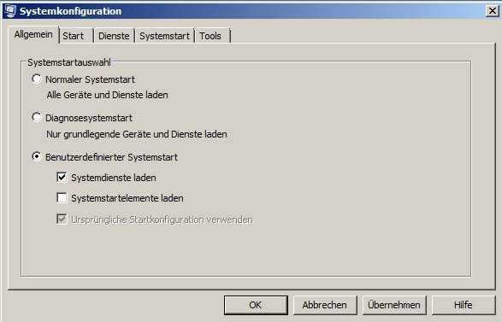The width and height of the screenshot is (502, 322).
Task: Open help via the Hilfe button
Action: click(464, 305)
